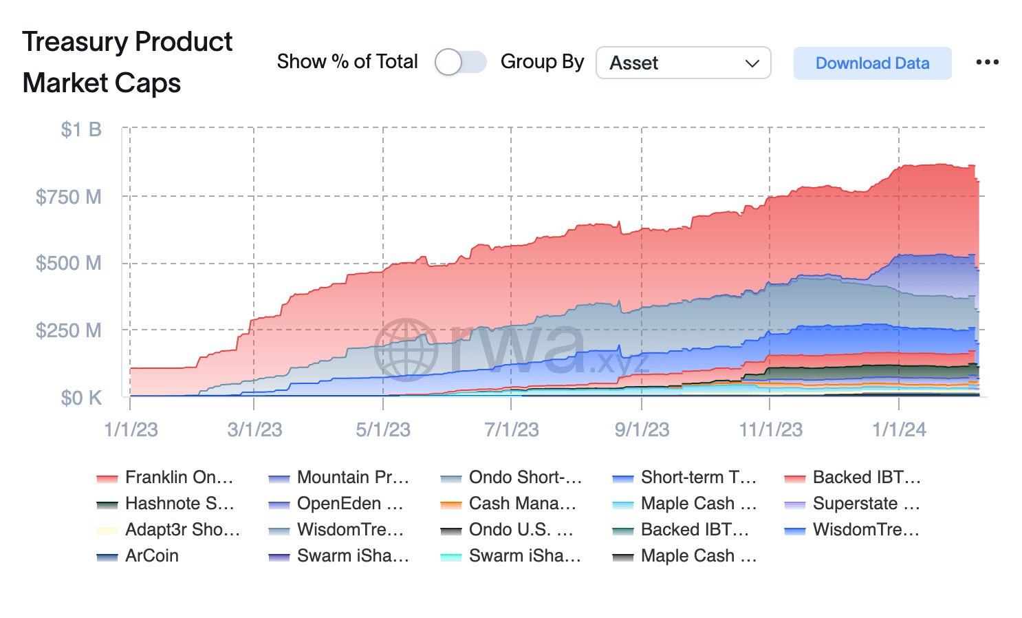
Task: Open the three-dot more options menu
Action: click(987, 62)
